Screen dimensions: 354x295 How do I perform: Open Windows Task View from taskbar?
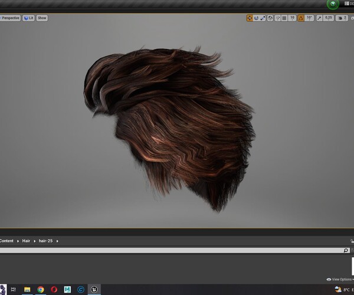(x=14, y=289)
